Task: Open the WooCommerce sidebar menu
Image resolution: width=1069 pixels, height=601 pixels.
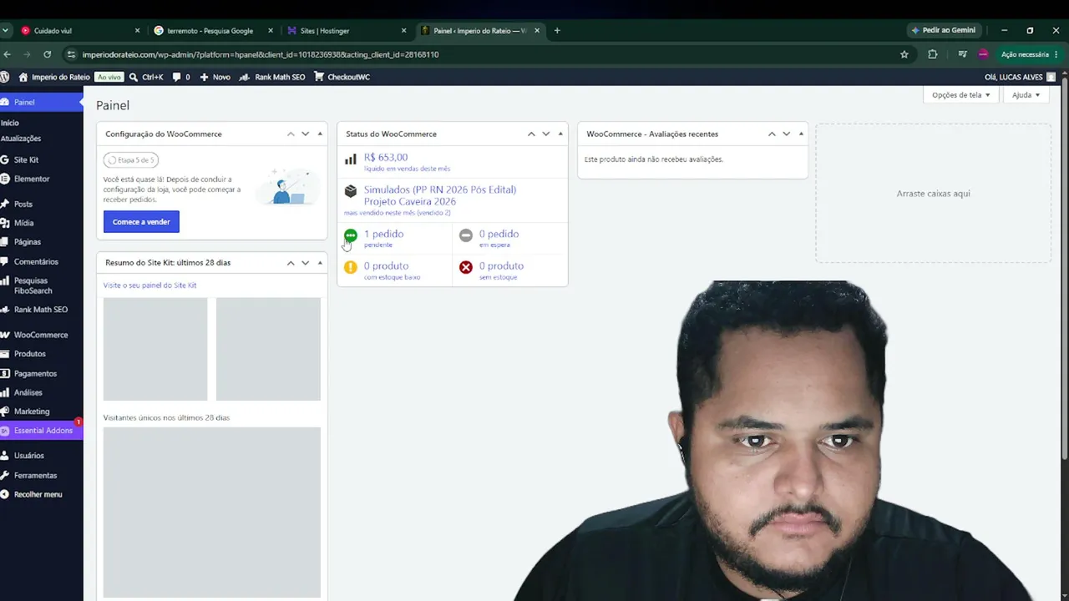Action: [x=42, y=335]
